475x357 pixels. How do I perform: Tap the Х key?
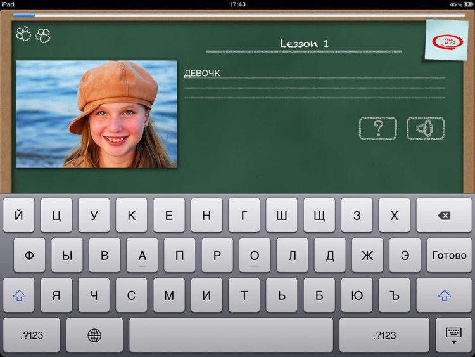[395, 216]
